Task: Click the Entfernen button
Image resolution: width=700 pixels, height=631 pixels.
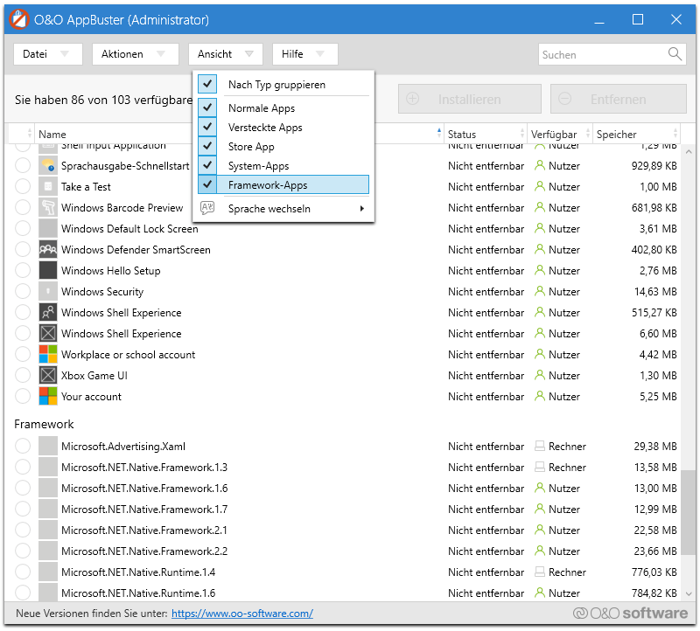Action: (619, 99)
